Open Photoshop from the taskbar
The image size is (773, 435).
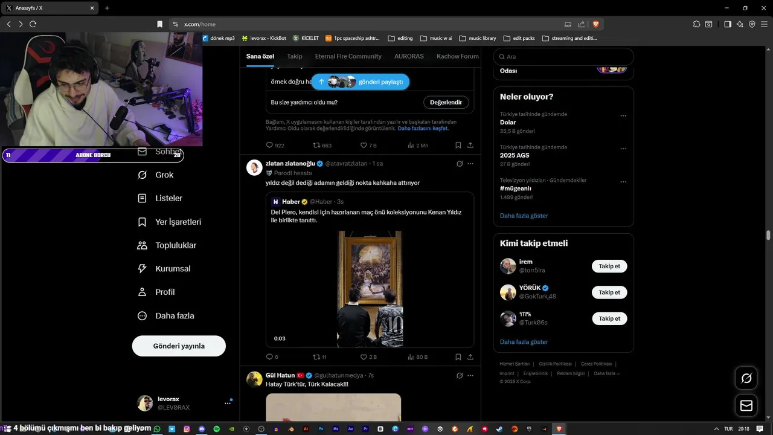click(321, 428)
